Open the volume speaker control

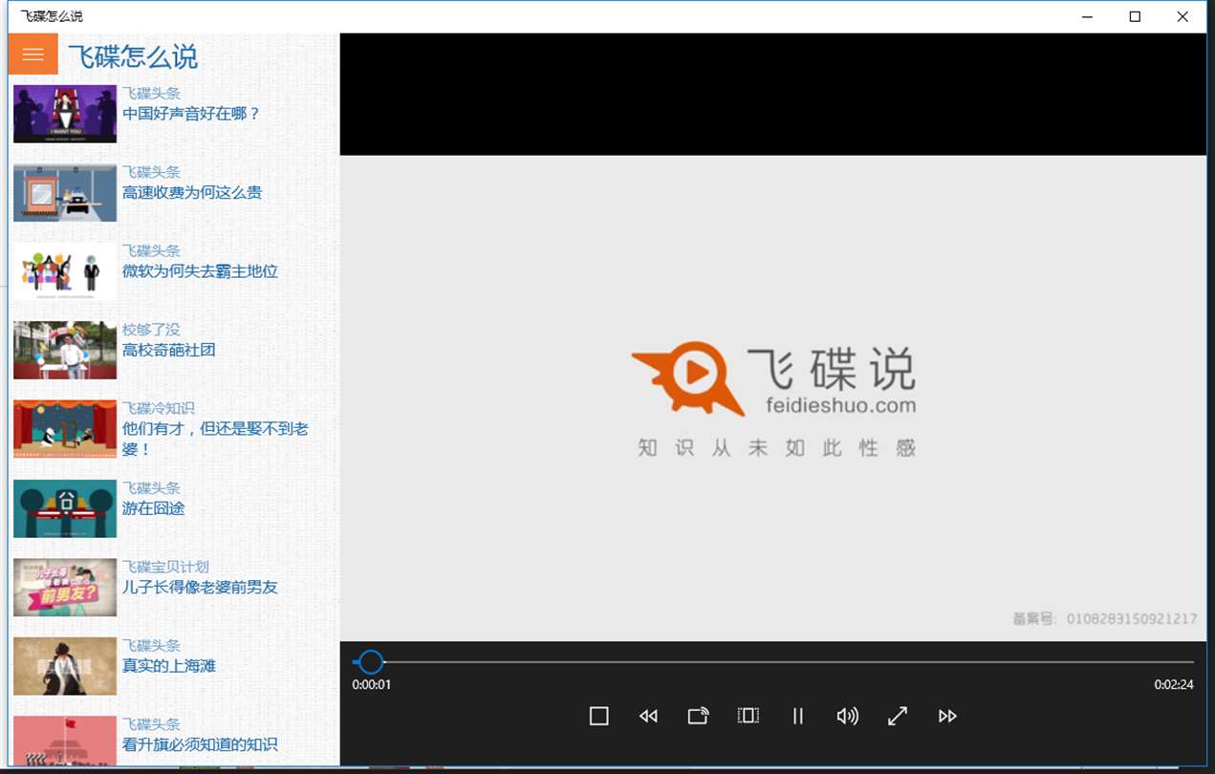click(x=848, y=716)
